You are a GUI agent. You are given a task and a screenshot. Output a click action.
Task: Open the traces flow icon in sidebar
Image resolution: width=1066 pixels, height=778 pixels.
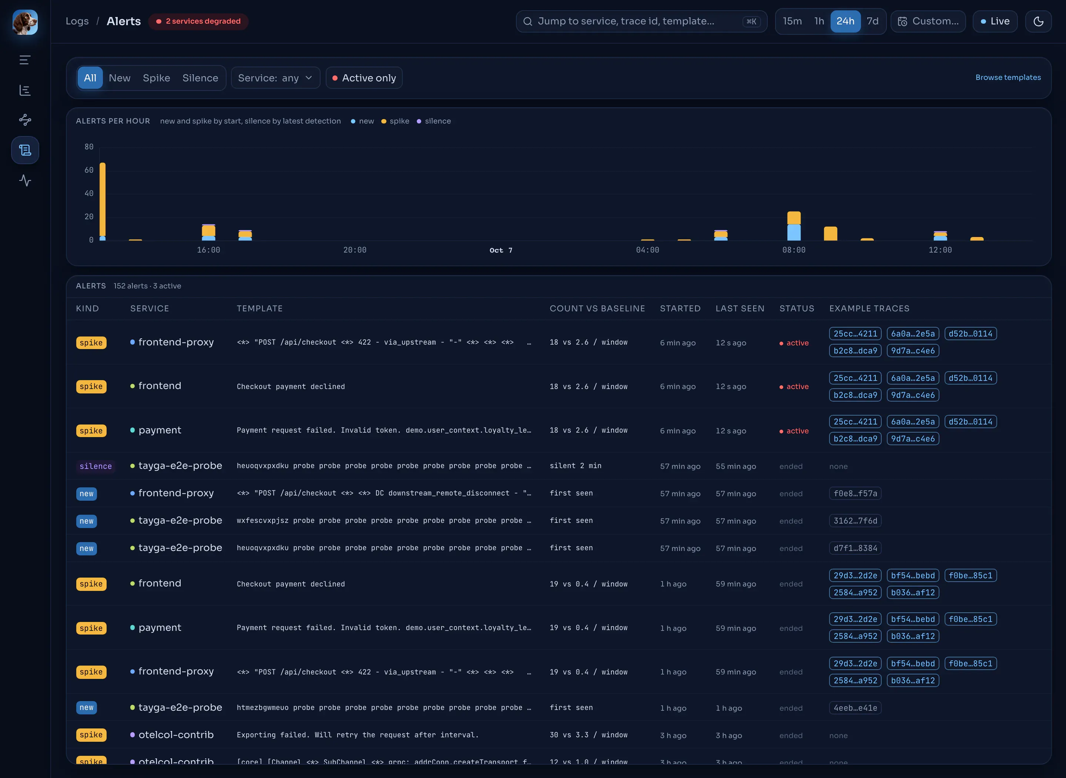25,119
